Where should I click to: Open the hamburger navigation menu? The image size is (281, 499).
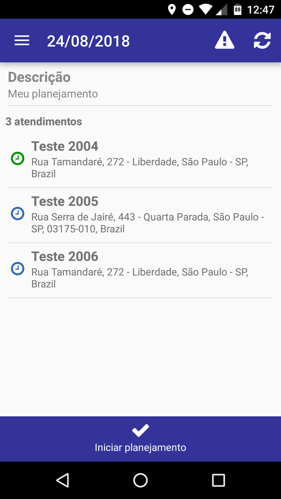pyautogui.click(x=22, y=41)
